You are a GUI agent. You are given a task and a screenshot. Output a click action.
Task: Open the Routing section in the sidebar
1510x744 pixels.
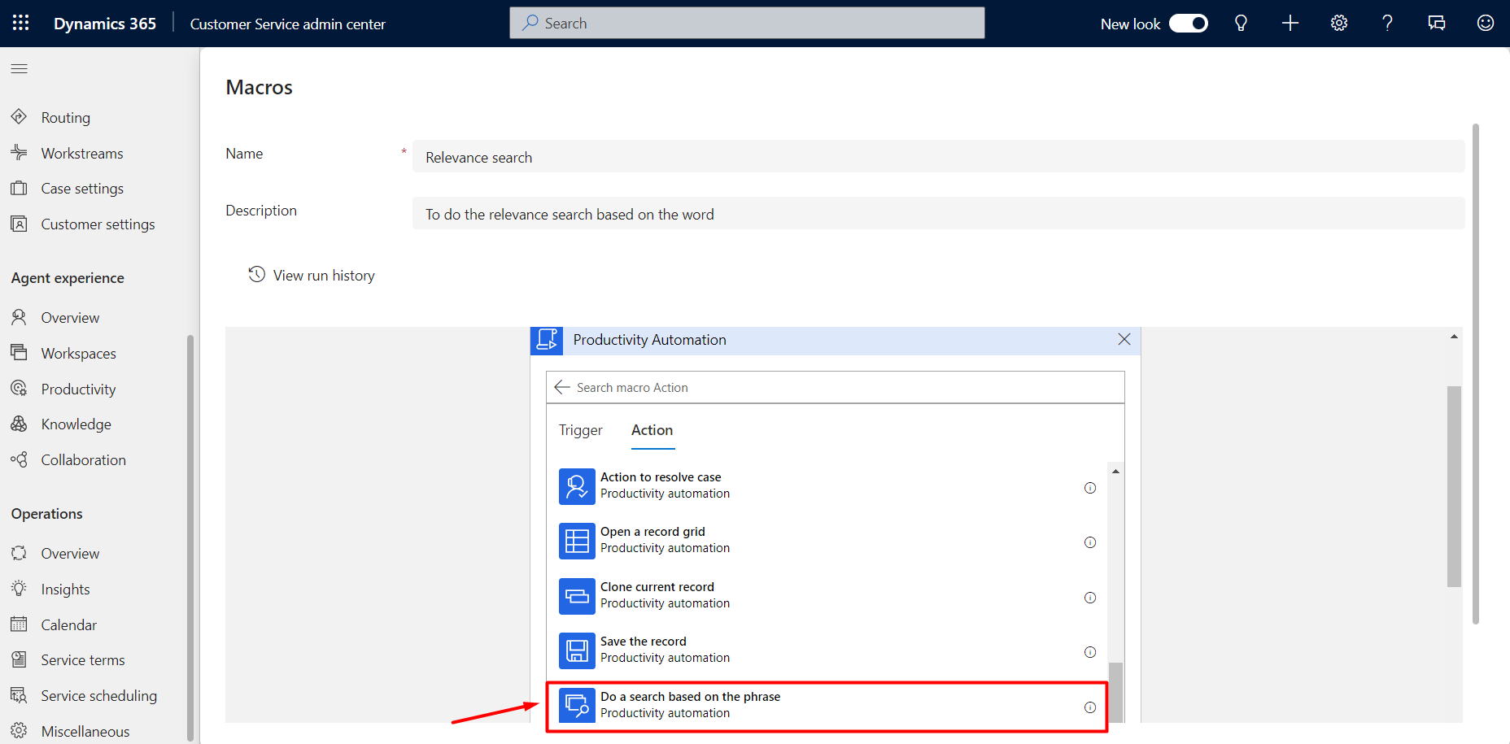[x=65, y=117]
